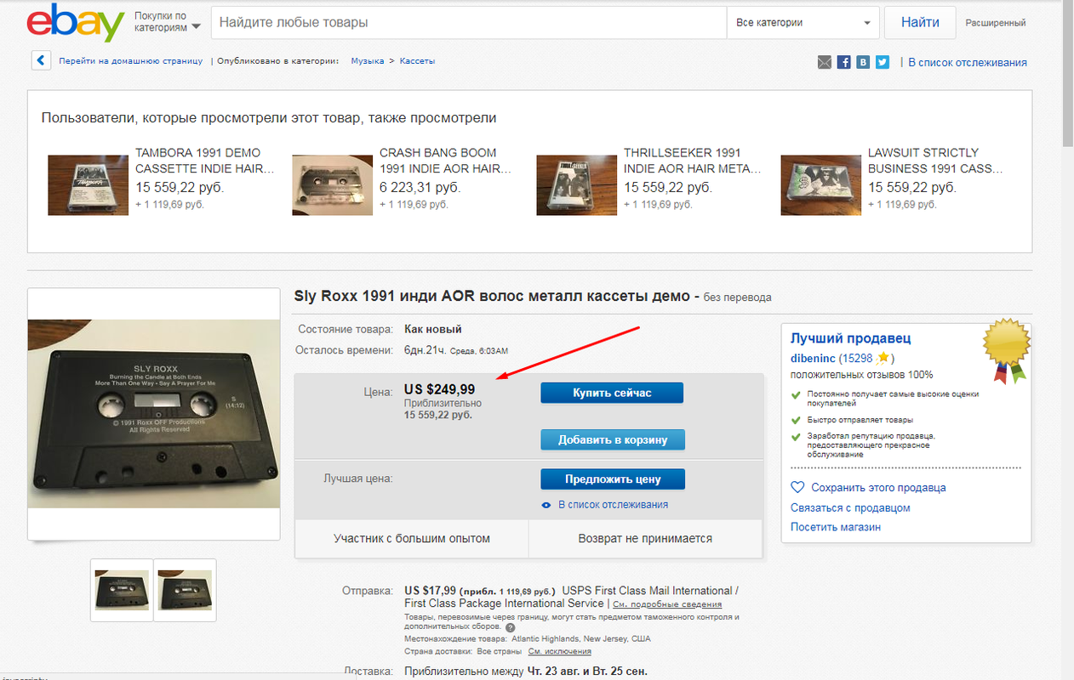
Task: Open См. подробные сведения shipping link
Action: point(667,604)
